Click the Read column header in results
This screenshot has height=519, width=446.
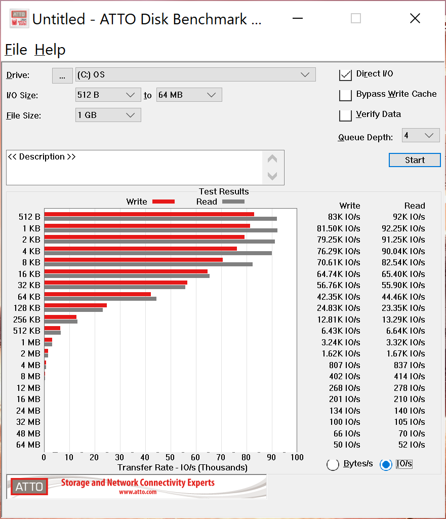[415, 206]
